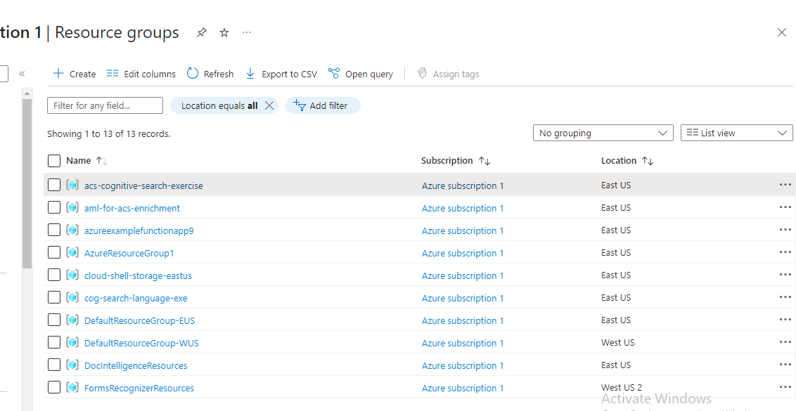Open acs-cognitive-search-exercise resource group
Image resolution: width=796 pixels, height=411 pixels.
(x=143, y=185)
